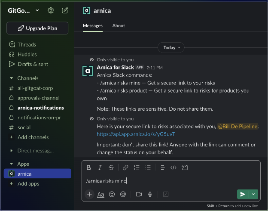Open the GitGo workspace menu dropdown
Viewport: 268px width, 211px height.
pyautogui.click(x=24, y=11)
